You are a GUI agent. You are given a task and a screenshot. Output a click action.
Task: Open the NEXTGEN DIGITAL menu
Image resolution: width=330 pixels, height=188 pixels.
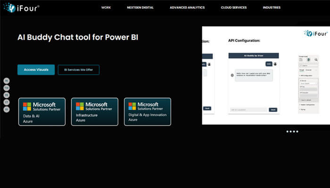click(140, 8)
